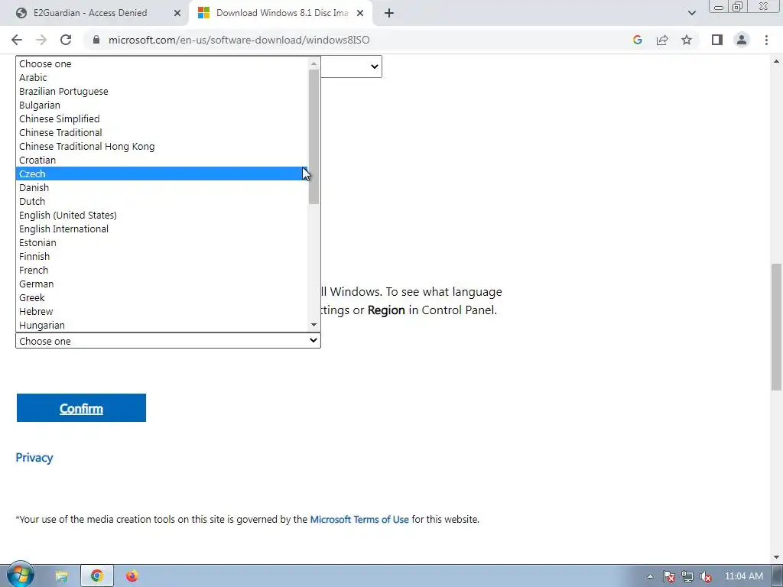Select Arabic from the language list
The width and height of the screenshot is (783, 587).
click(x=162, y=77)
